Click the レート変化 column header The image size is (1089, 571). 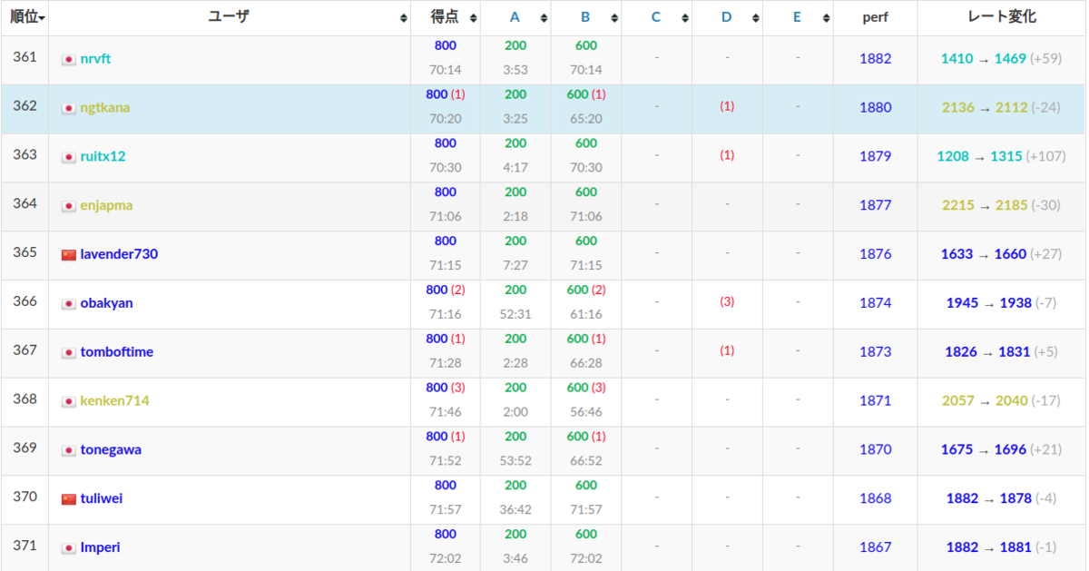point(1001,17)
